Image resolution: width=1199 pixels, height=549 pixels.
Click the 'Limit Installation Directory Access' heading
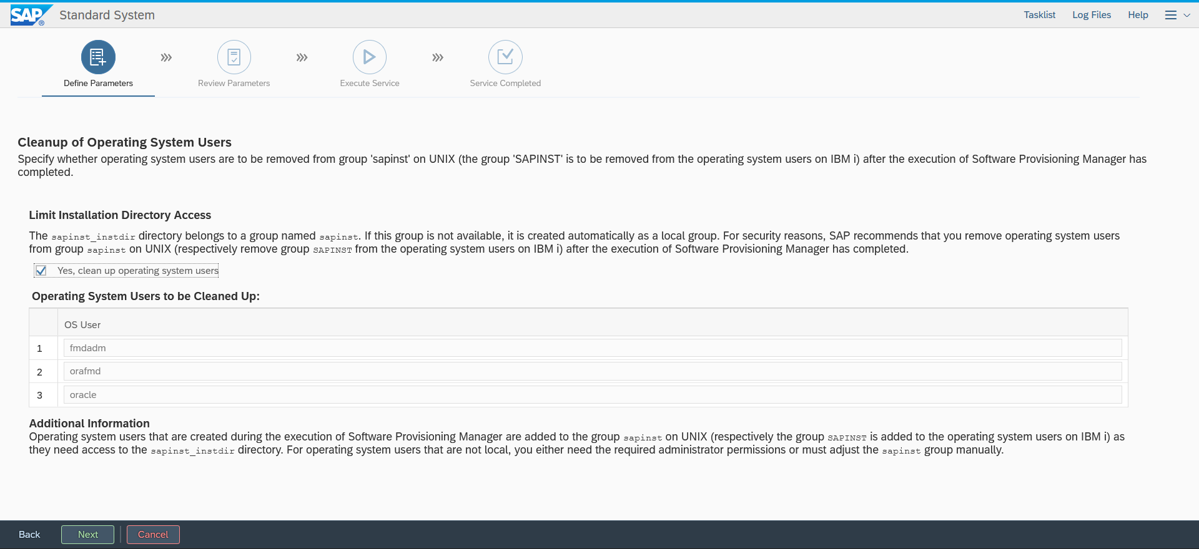click(x=120, y=215)
